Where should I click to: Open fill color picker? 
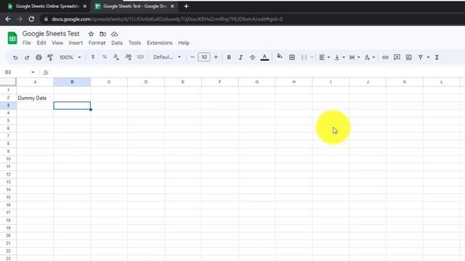click(279, 57)
